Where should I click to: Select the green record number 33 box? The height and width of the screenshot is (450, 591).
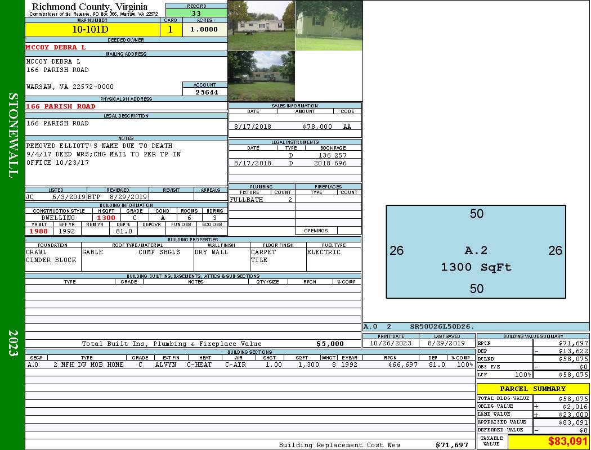pyautogui.click(x=196, y=13)
